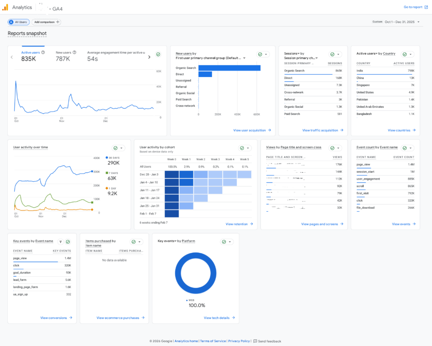
Task: Open the First user primary channel group dropdown
Action: coord(244,58)
